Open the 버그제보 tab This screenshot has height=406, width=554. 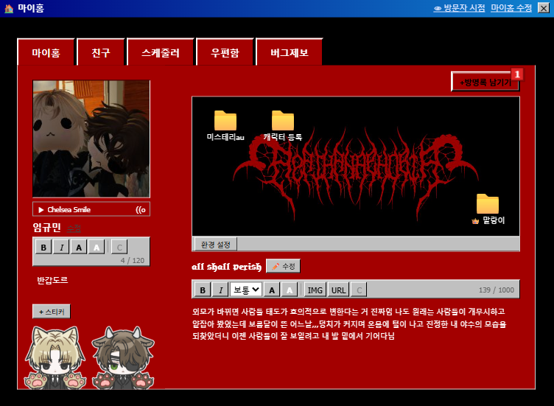(x=290, y=52)
